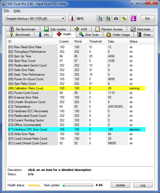Click the Data column header

tap(117, 41)
